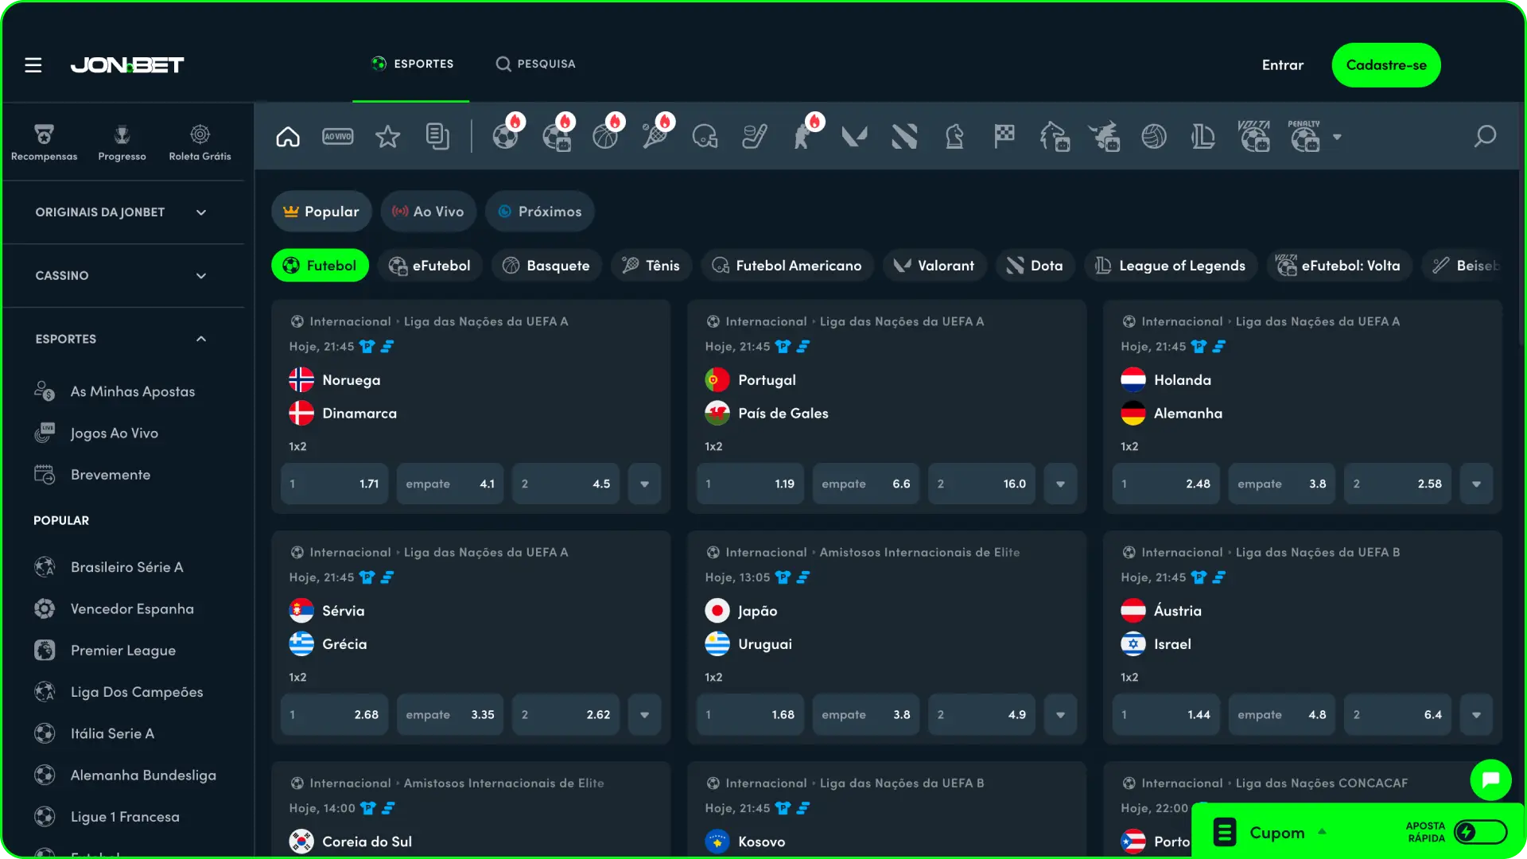Go to the home icon in sports bar
The image size is (1527, 859).
click(288, 137)
